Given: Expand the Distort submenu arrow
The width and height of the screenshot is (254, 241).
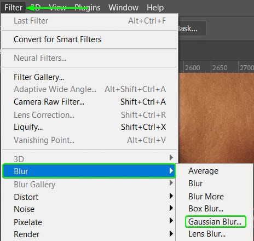Looking at the screenshot, I should tap(171, 196).
